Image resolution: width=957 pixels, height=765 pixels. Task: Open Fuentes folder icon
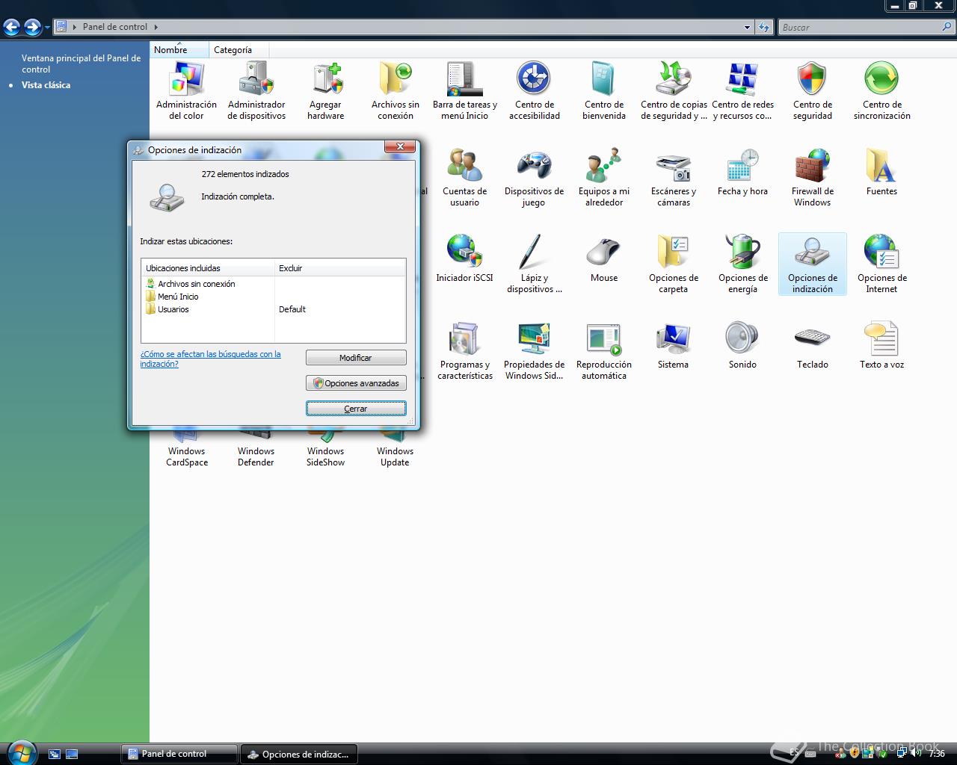(x=882, y=173)
